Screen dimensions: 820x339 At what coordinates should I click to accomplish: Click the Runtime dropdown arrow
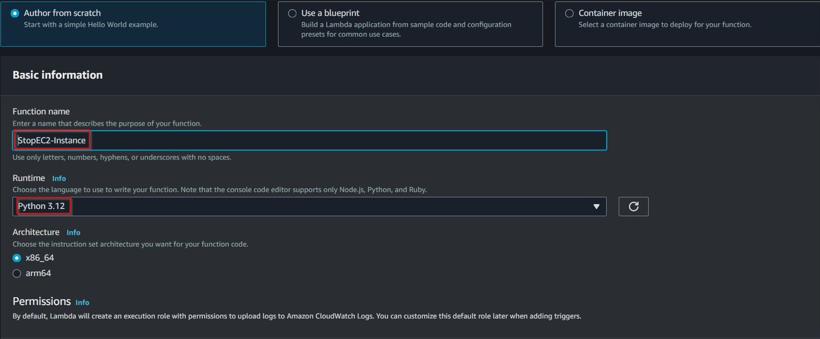pos(596,206)
